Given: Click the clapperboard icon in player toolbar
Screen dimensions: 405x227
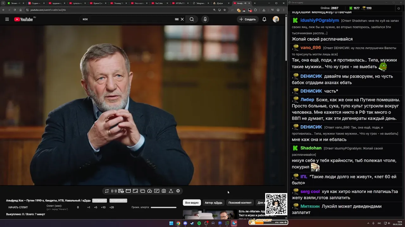Looking at the screenshot, I should pyautogui.click(x=128, y=191).
